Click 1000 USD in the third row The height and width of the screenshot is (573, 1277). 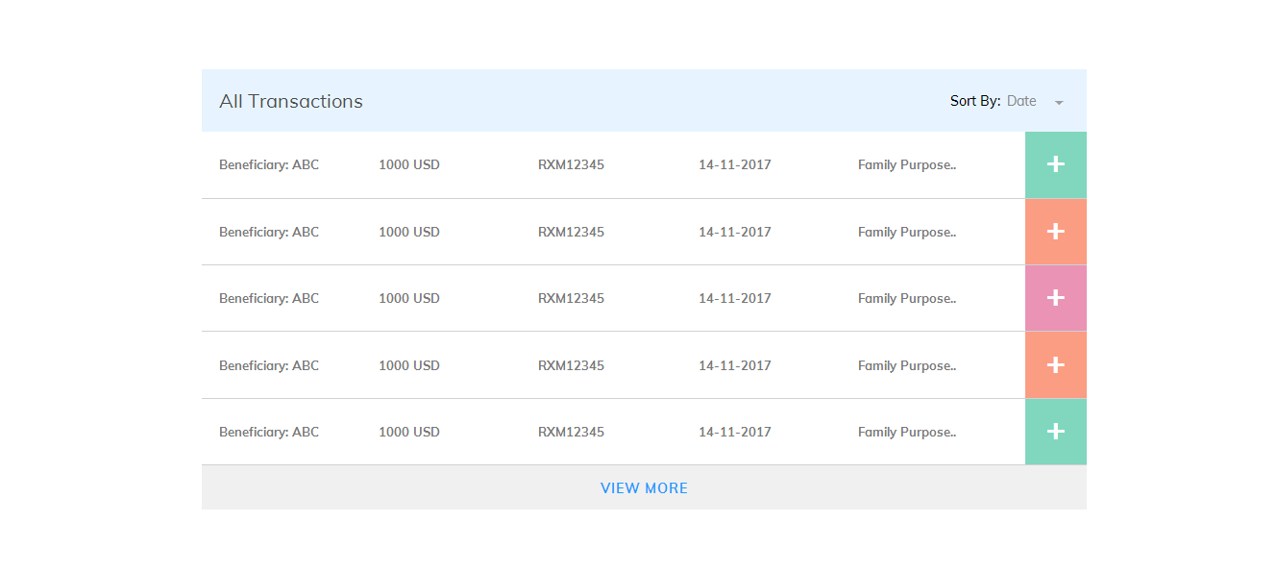pyautogui.click(x=409, y=298)
